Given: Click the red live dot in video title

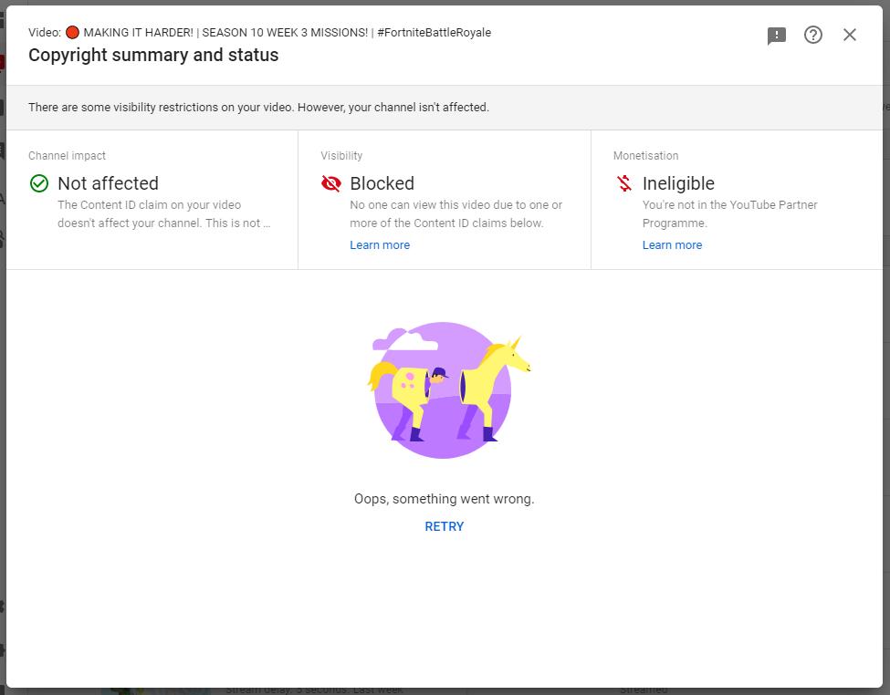Looking at the screenshot, I should 72,32.
